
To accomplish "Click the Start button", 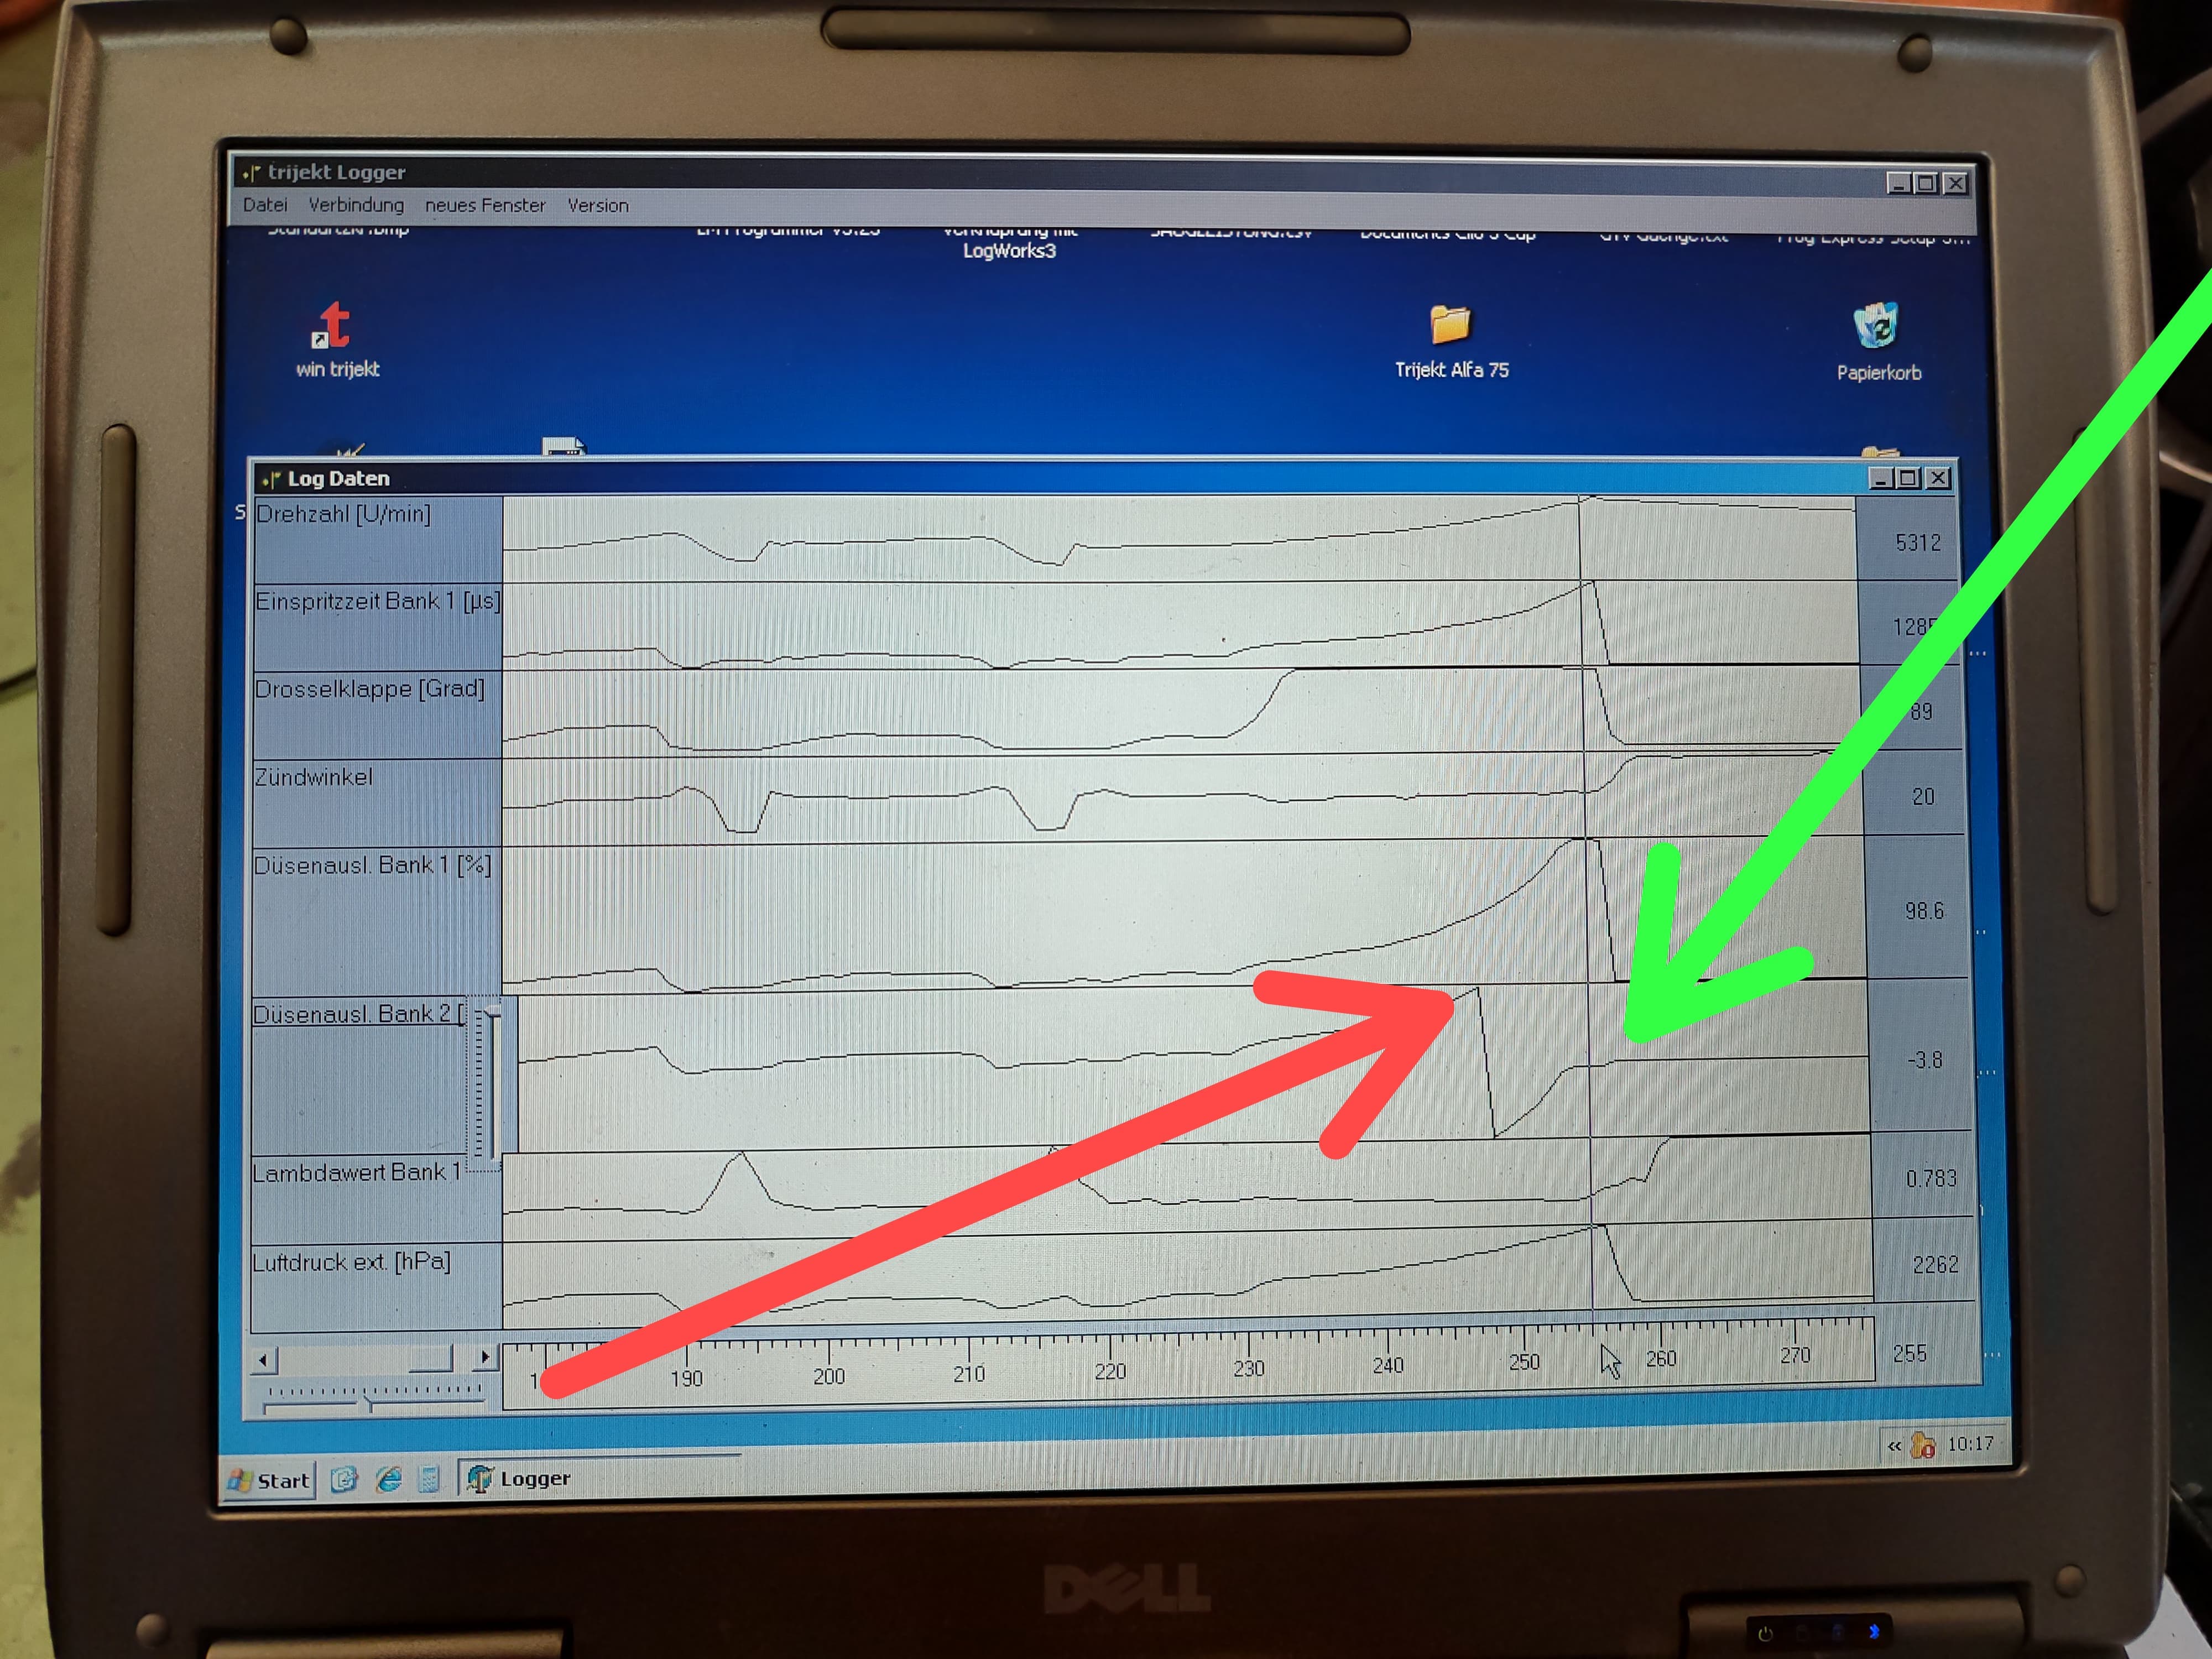I will click(270, 1480).
